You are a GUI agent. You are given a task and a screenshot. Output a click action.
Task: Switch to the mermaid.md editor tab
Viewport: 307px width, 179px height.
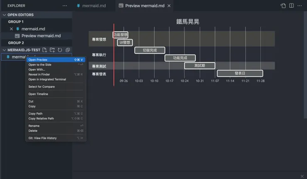click(x=94, y=6)
